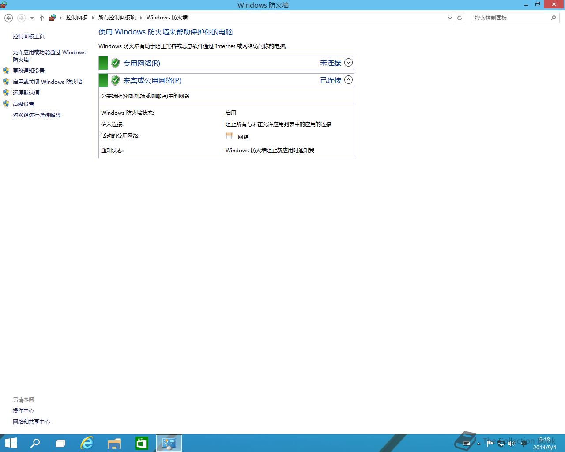Click the Forward navigation arrow
This screenshot has width=565, height=452.
click(x=21, y=18)
